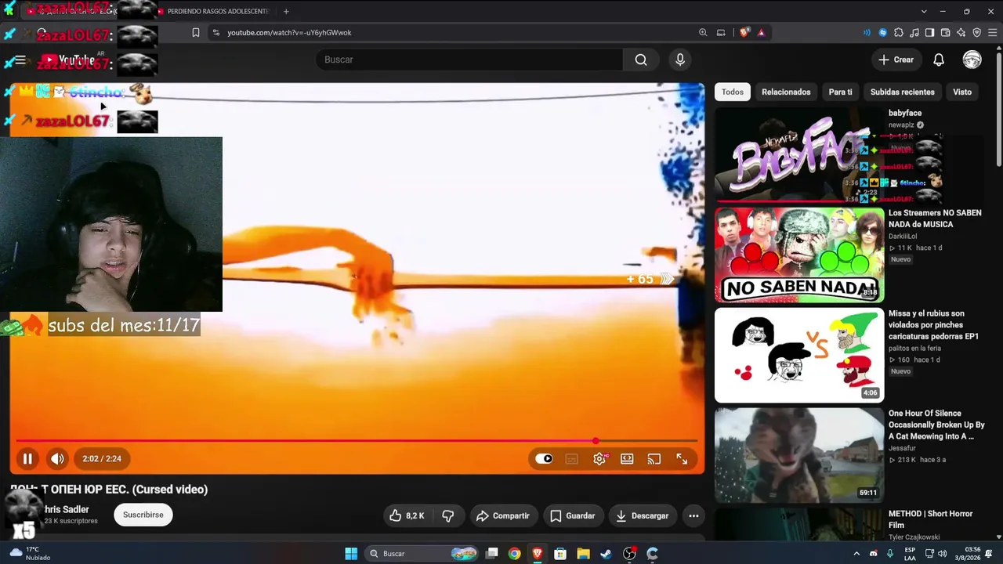Open the 'Missa y el rubius' video thumbnail
Screen dimensions: 1003x564
point(799,355)
